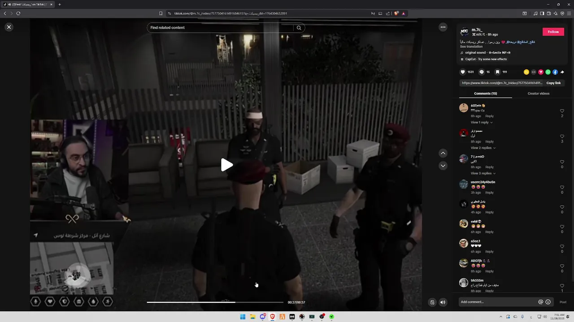The width and height of the screenshot is (574, 322).
Task: Open CapCut Try some new effects
Action: coord(483,59)
